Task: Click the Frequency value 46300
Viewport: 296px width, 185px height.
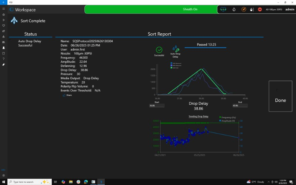Action: coord(83,58)
